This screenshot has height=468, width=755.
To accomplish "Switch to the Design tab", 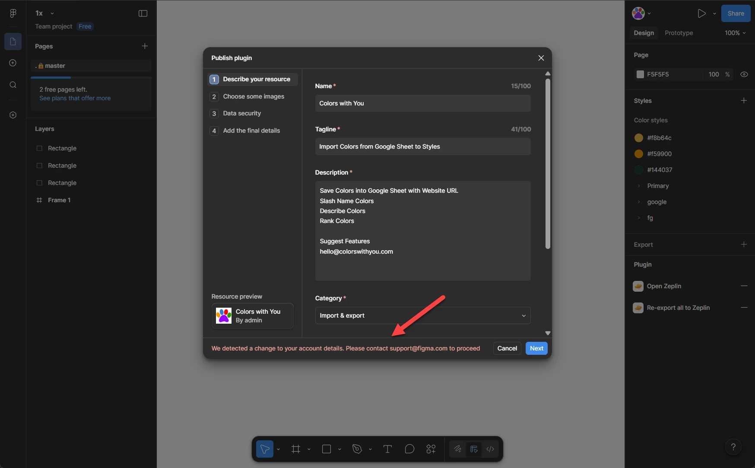I will click(x=644, y=33).
